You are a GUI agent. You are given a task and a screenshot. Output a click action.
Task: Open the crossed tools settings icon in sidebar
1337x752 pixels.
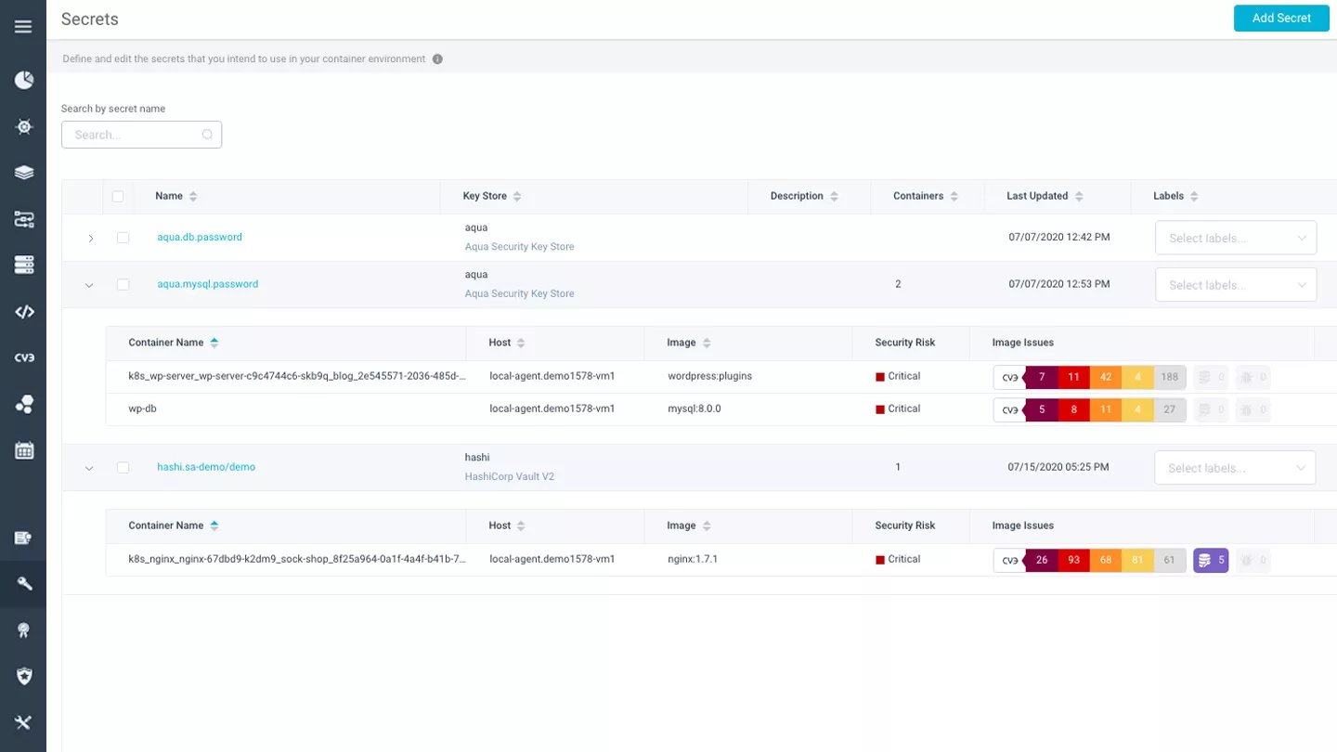coord(24,722)
